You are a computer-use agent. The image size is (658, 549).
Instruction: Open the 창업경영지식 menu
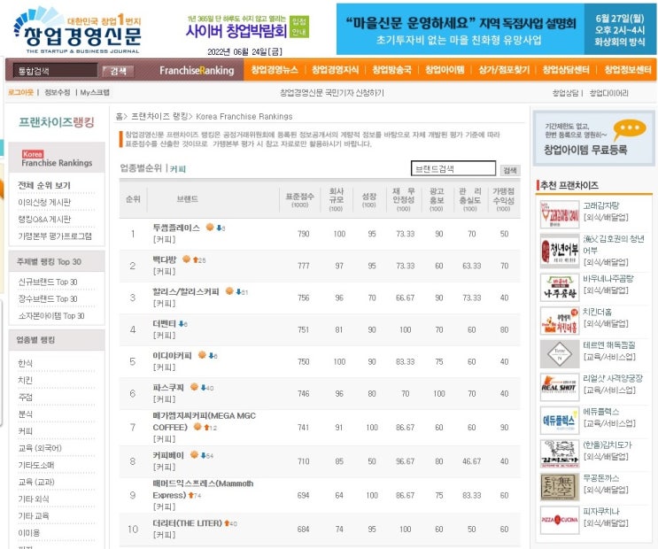(335, 70)
